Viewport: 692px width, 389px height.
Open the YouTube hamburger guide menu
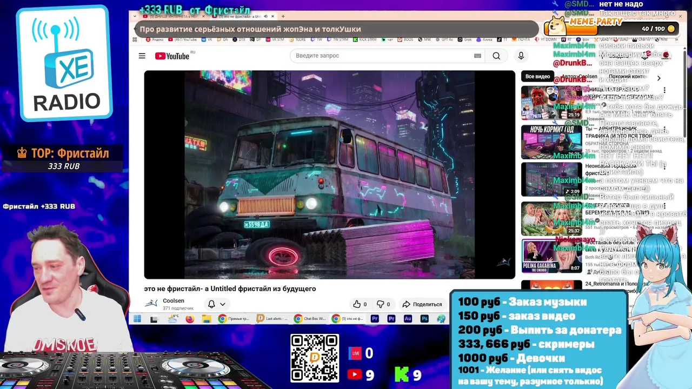tap(142, 56)
